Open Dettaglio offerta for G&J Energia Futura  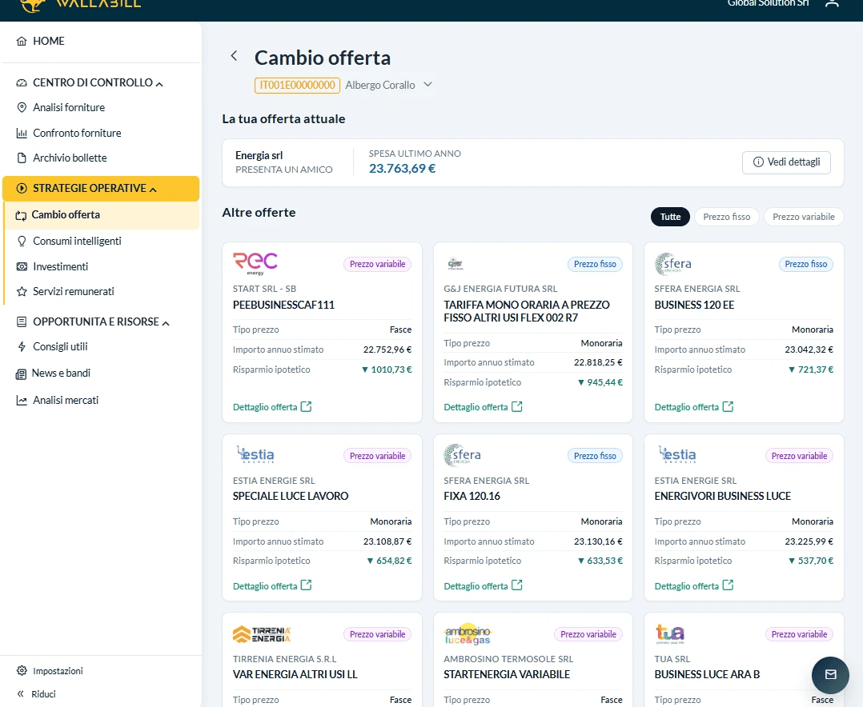tap(483, 407)
